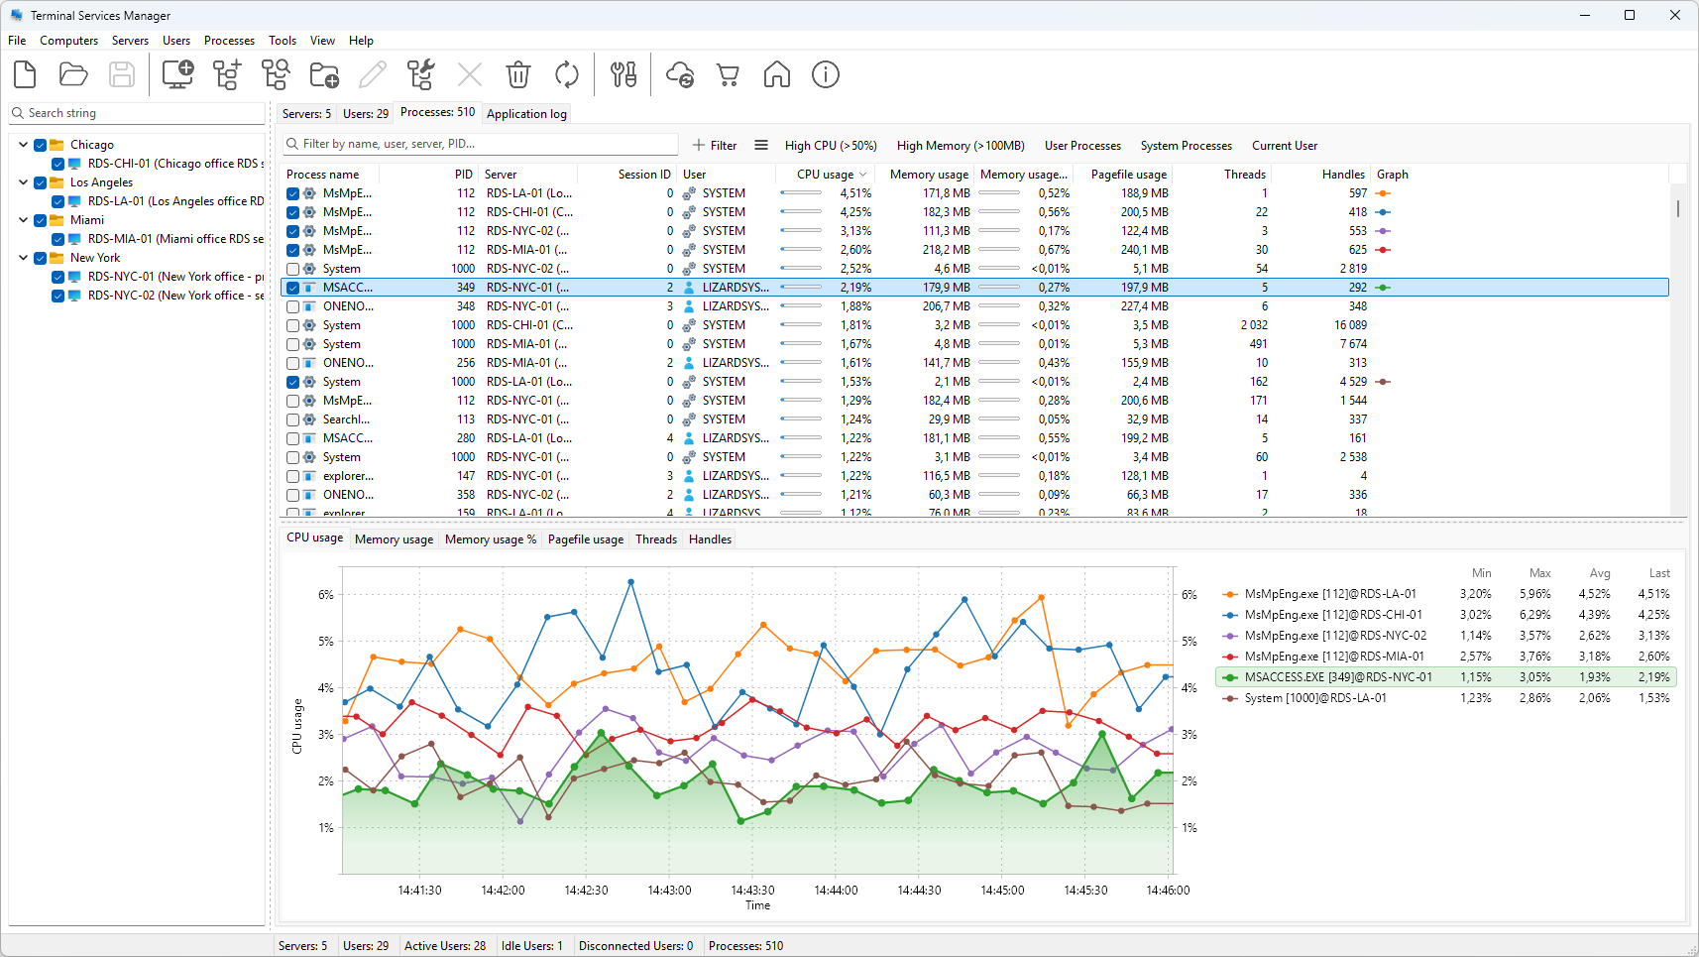
Task: Sort by CPU usage column header
Action: (x=825, y=175)
